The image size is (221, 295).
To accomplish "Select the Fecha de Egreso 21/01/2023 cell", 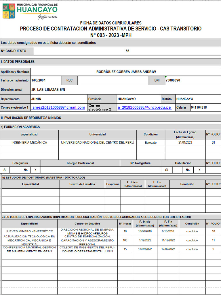I will (x=185, y=143).
